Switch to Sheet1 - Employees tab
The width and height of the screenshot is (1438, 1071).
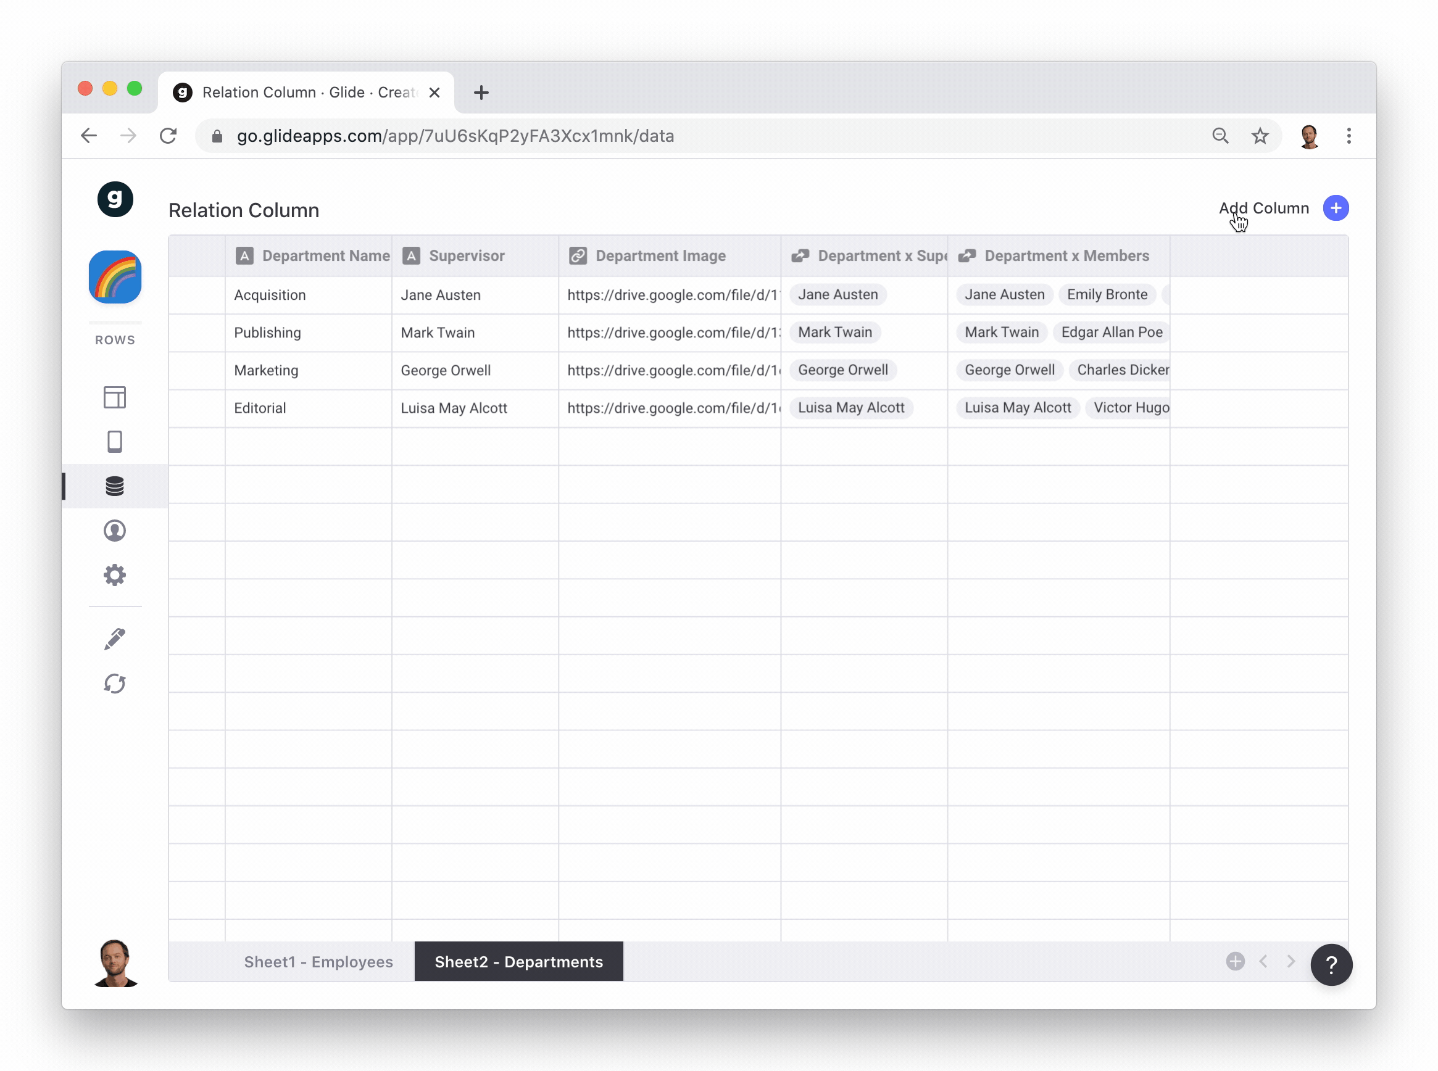click(x=318, y=961)
